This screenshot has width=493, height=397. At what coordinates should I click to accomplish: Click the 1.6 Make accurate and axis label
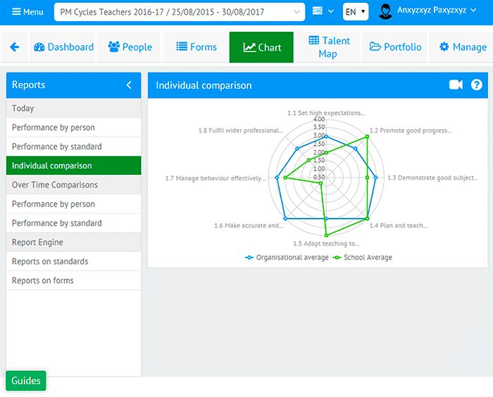point(249,226)
